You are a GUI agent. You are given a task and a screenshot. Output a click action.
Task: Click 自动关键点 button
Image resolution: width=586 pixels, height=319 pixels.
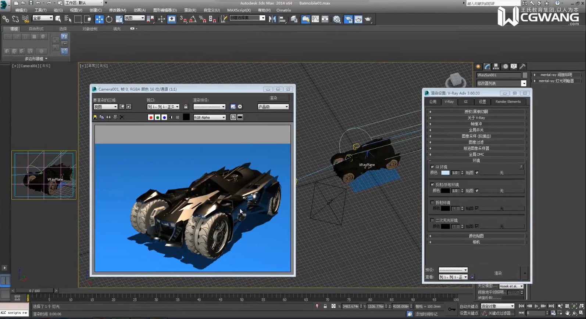(469, 306)
